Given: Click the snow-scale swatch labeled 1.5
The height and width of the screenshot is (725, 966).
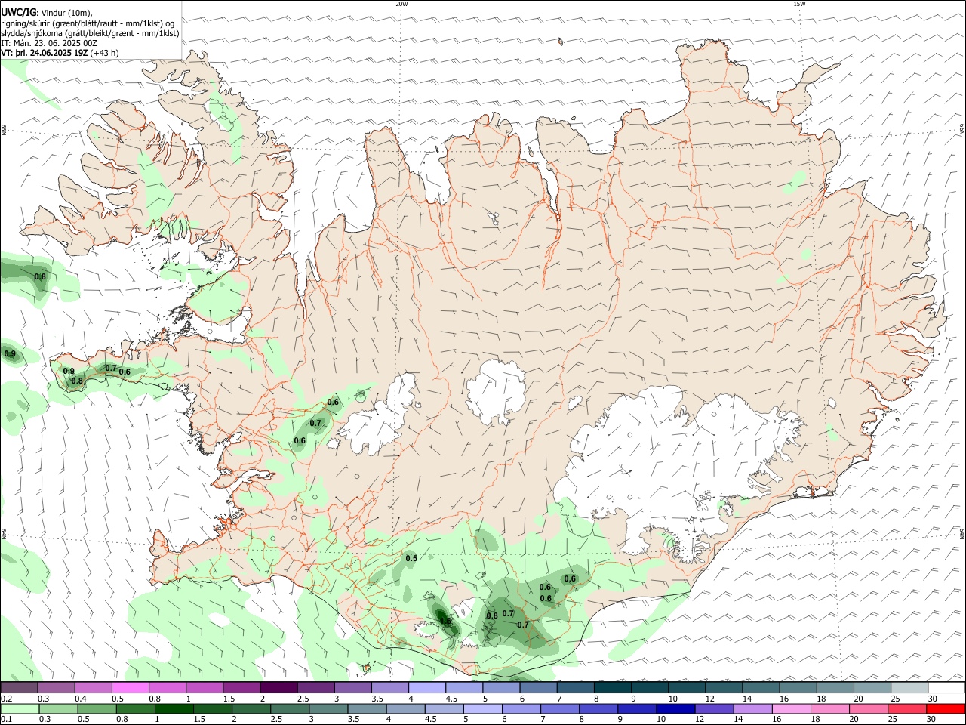Looking at the screenshot, I should tap(241, 688).
